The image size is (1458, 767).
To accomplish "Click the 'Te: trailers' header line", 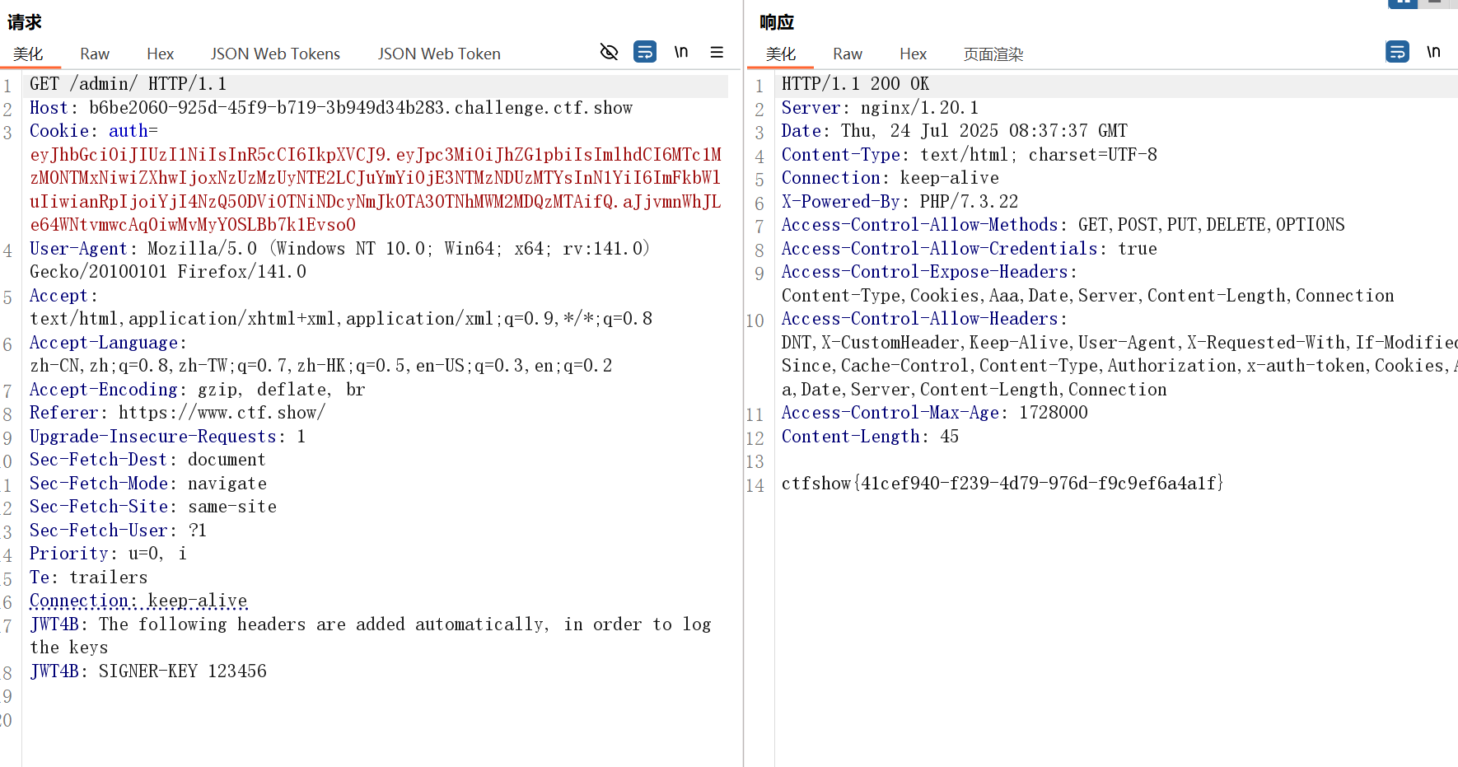I will point(89,578).
